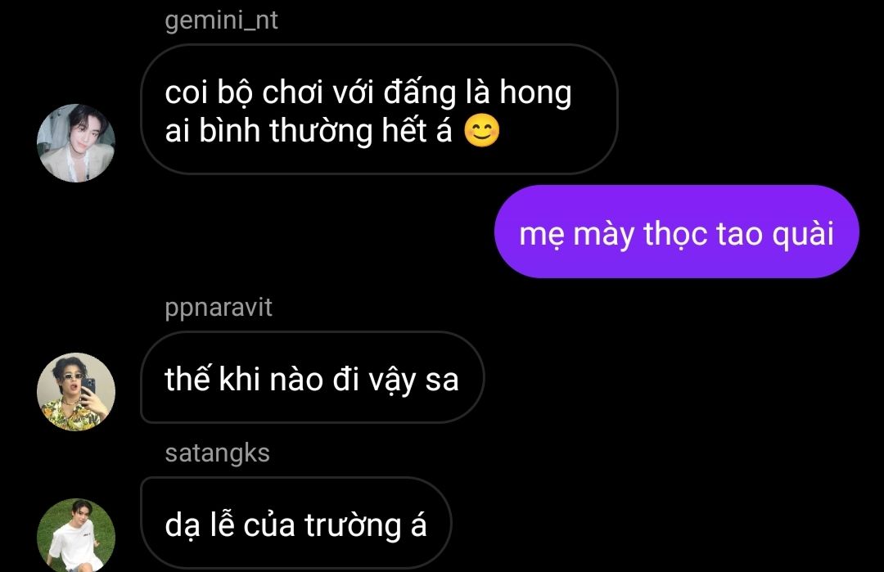Viewport: 884px width, 572px height.
Task: Click the ppnaravit username label
Action: pos(219,309)
